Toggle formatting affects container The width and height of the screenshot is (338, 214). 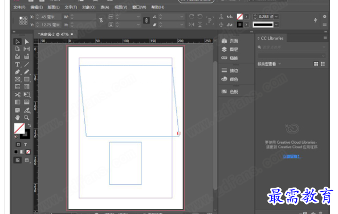pyautogui.click(x=18, y=144)
